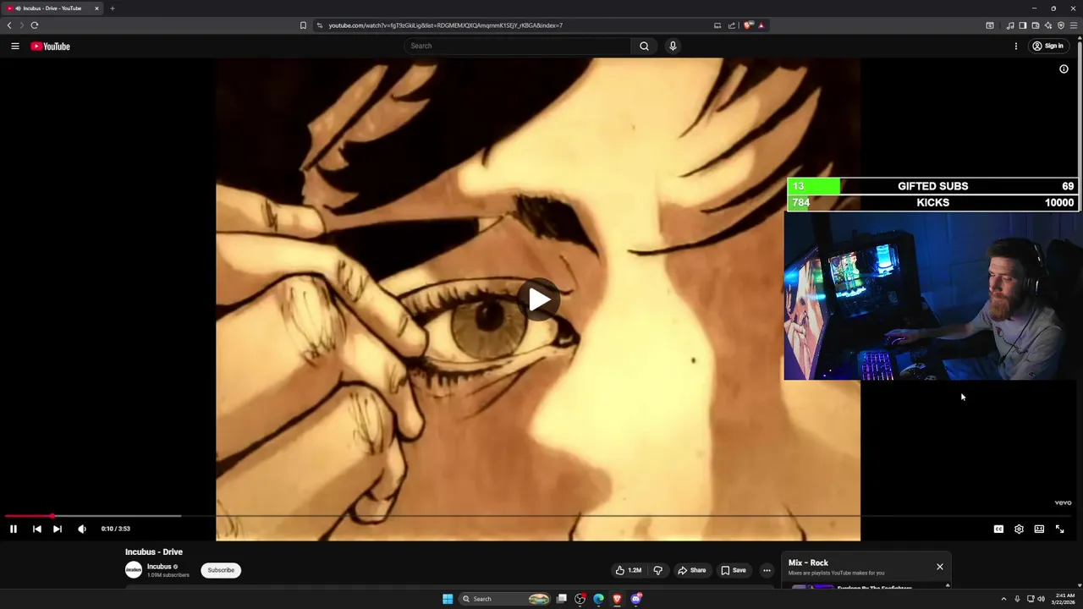The height and width of the screenshot is (609, 1083).
Task: Open Brave Rewards triangle icon
Action: pyautogui.click(x=761, y=25)
